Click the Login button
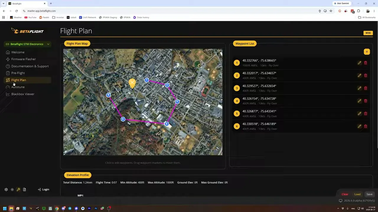This screenshot has width=378, height=212. tap(43, 190)
